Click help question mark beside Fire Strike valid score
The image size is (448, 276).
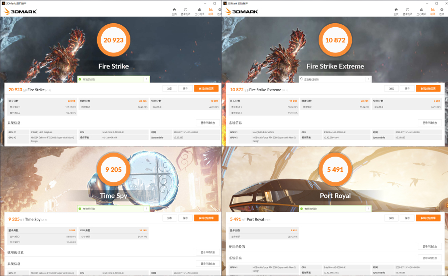point(146,79)
